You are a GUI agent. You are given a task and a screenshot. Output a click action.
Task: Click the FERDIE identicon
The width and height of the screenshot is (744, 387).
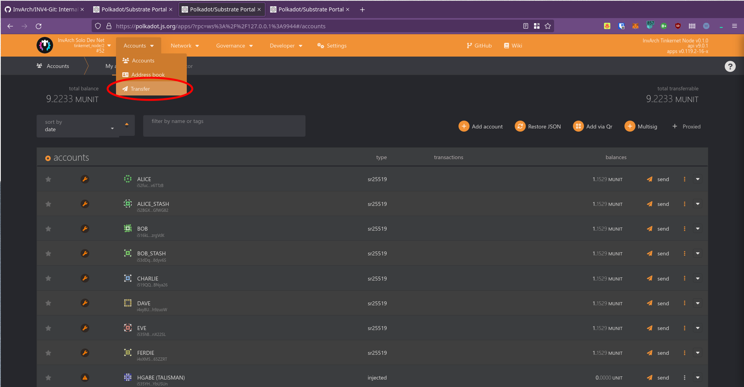(x=128, y=352)
